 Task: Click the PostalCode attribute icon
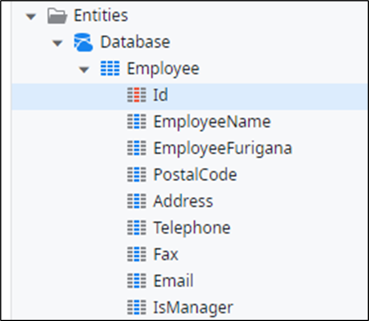point(137,175)
